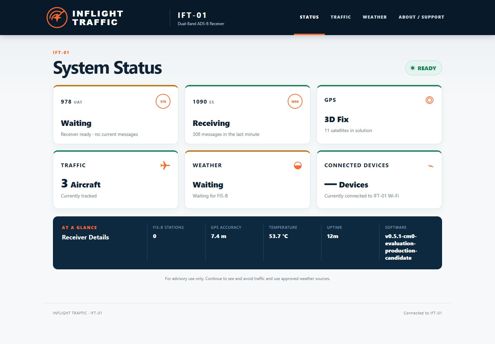Viewport: 495px width, 344px height.
Task: Click 'Dual-Band ADS-B Receiver' subtitle
Action: point(201,24)
